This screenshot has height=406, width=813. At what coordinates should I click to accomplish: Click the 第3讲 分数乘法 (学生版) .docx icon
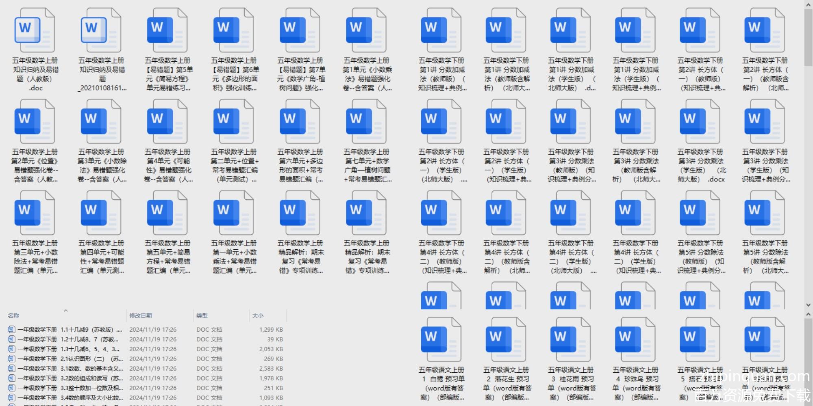point(700,122)
